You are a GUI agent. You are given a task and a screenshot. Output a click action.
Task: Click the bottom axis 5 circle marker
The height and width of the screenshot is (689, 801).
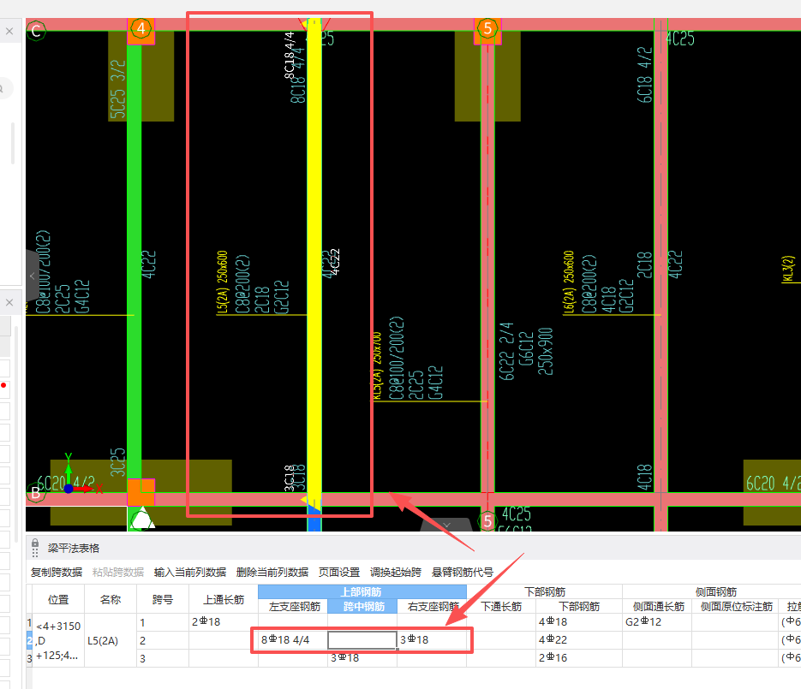(487, 521)
